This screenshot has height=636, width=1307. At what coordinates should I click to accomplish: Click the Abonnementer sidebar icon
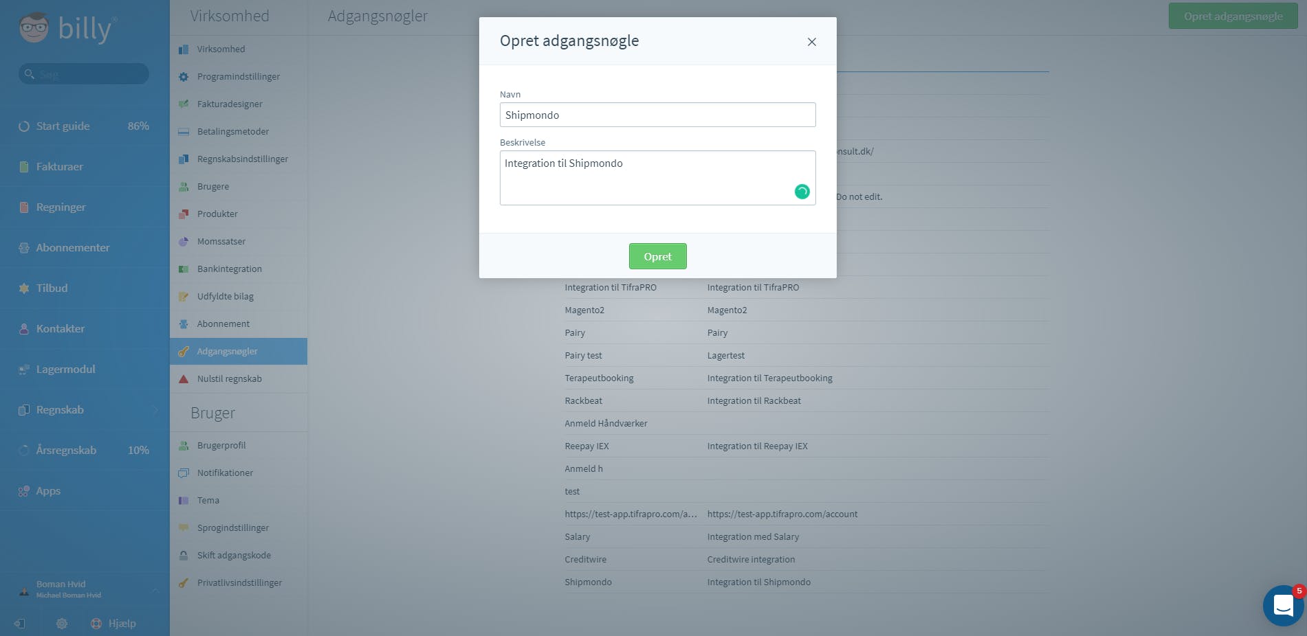[24, 248]
